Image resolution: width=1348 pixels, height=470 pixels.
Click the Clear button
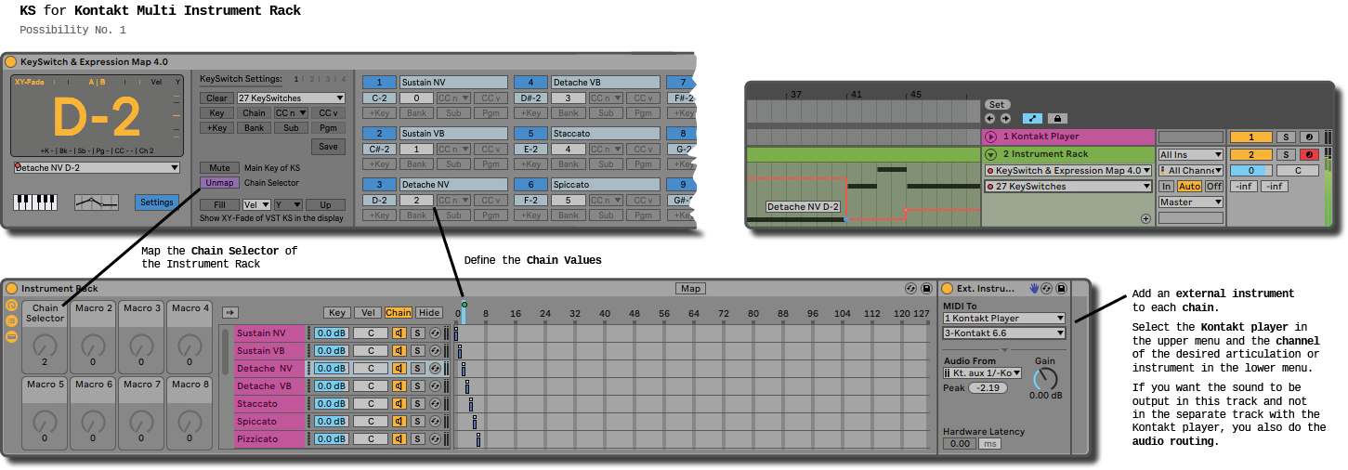point(216,98)
